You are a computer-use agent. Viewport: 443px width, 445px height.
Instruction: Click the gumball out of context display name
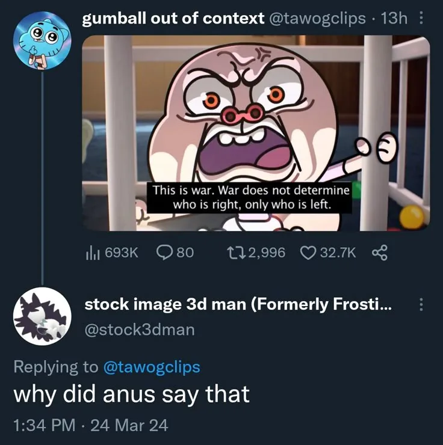173,19
